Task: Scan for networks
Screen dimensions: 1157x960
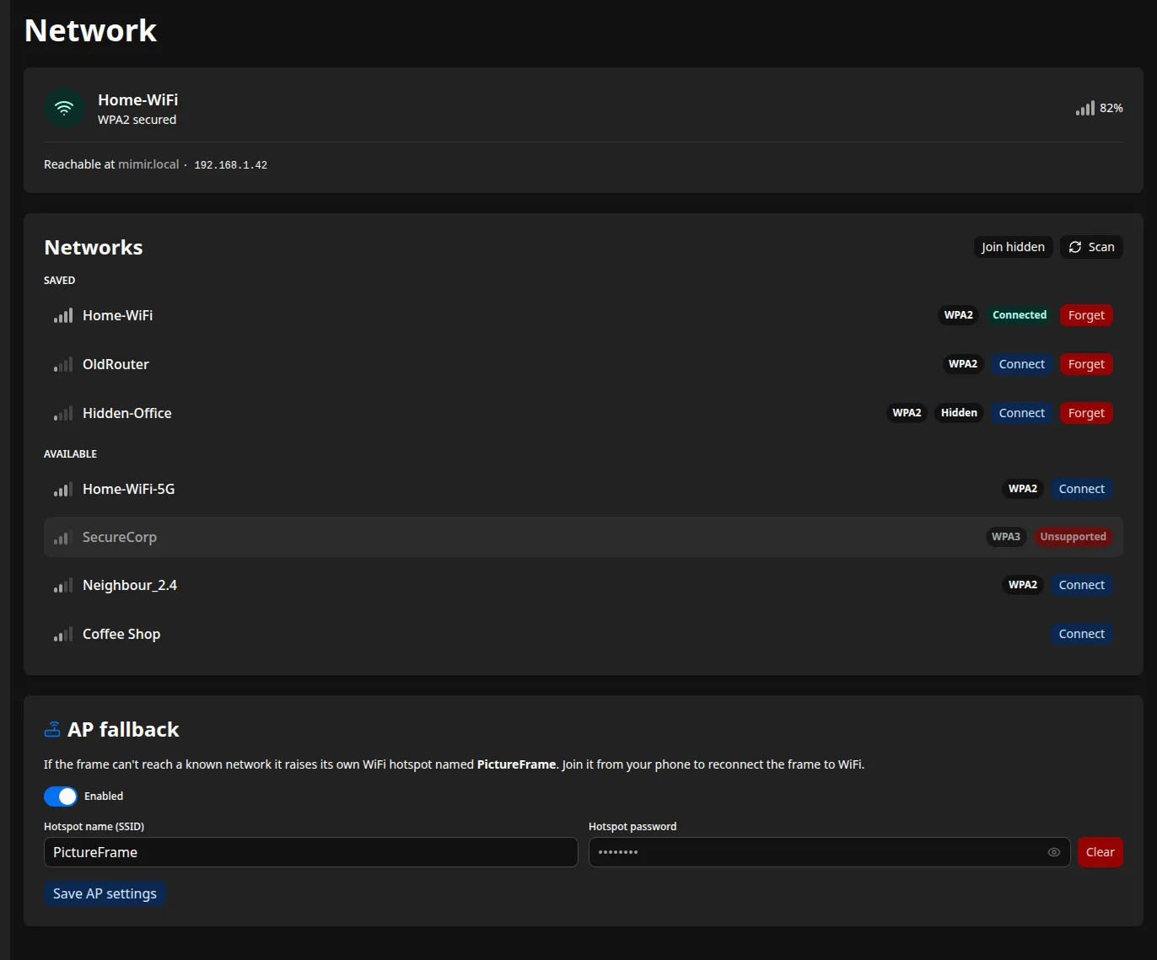Action: (1091, 247)
